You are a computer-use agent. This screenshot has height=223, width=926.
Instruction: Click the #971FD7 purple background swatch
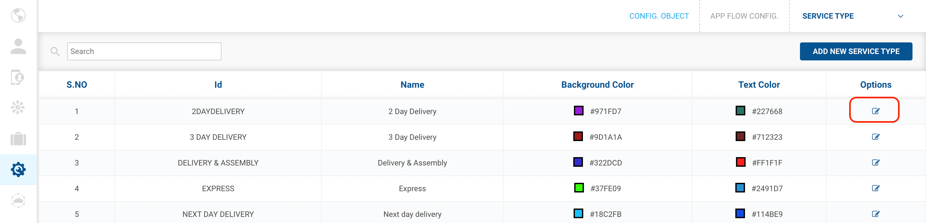coord(578,111)
